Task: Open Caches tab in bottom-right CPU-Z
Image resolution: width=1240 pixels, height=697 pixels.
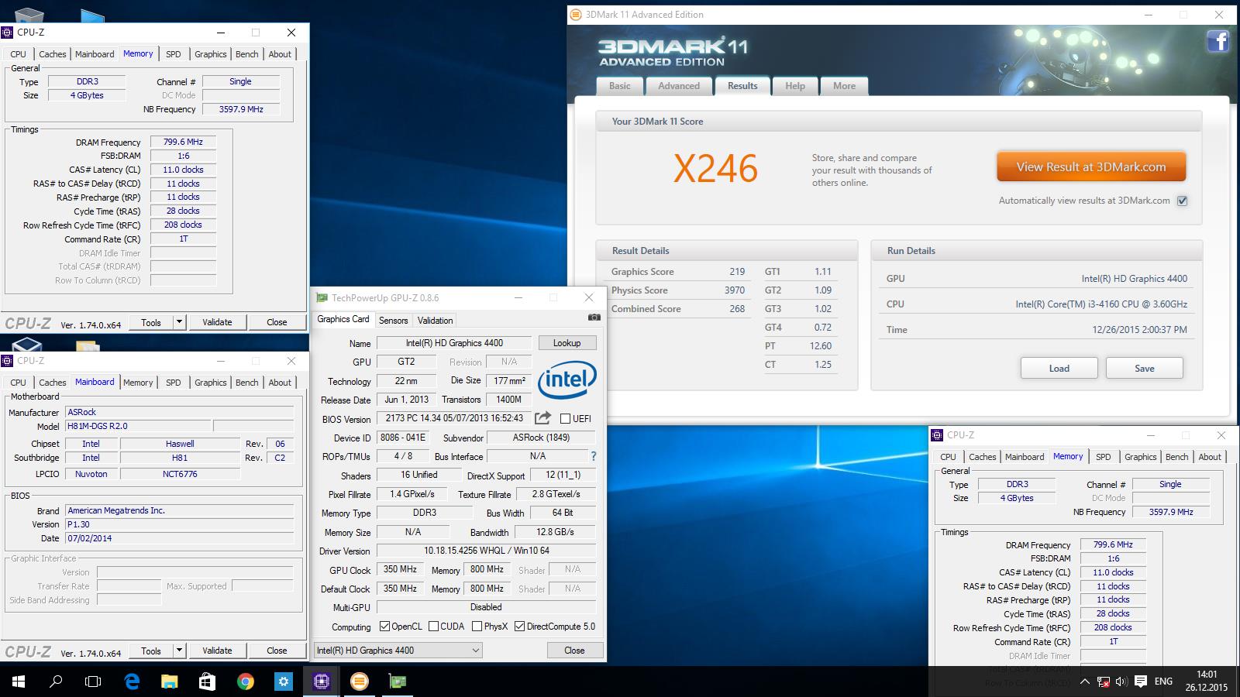Action: (x=982, y=457)
